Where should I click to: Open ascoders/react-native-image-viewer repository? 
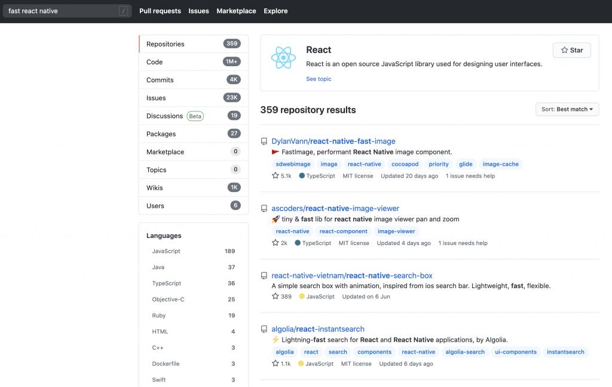335,208
